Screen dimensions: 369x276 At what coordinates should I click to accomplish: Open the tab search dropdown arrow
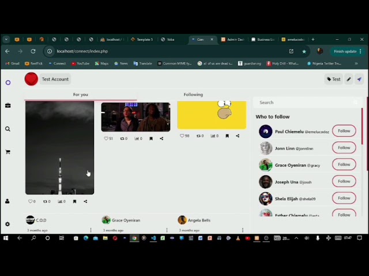[6, 40]
